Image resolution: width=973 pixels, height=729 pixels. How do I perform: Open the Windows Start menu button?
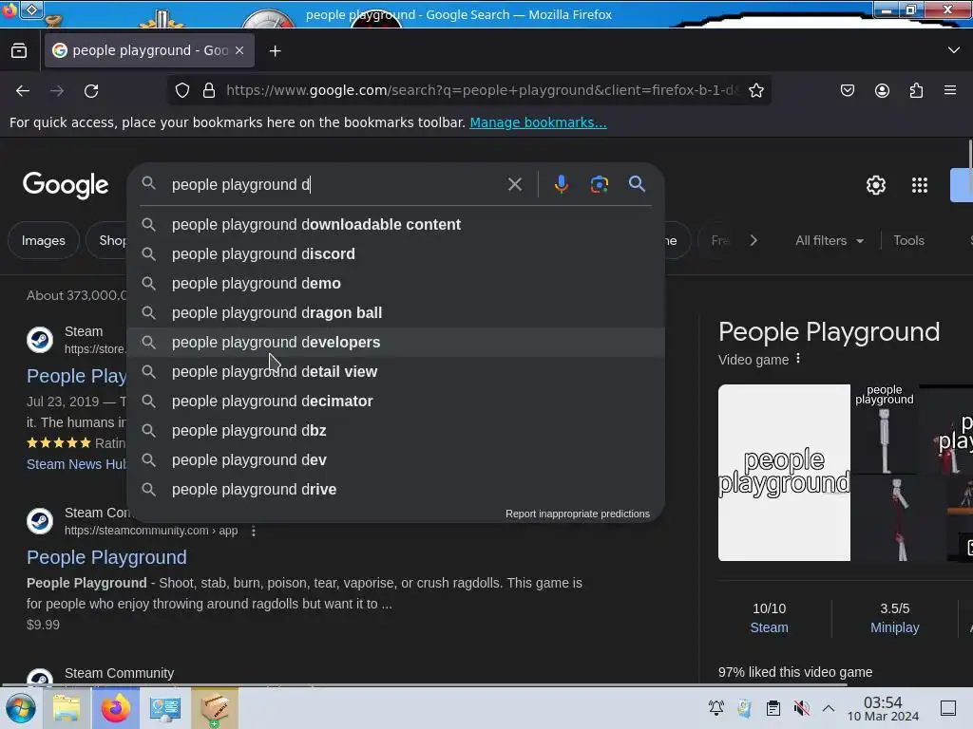pyautogui.click(x=21, y=708)
